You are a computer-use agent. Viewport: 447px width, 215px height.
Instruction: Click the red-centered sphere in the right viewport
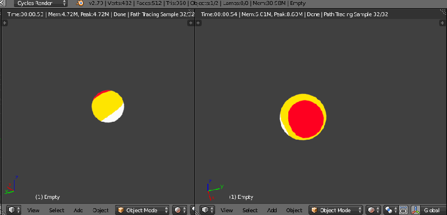[303, 117]
